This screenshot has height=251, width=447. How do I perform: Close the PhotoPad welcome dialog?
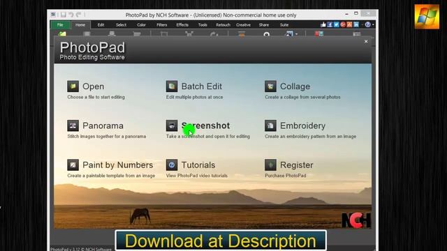click(x=366, y=42)
